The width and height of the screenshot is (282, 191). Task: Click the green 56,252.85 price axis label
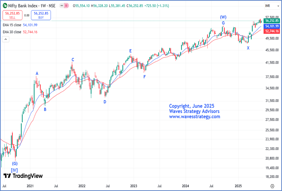tap(272, 21)
